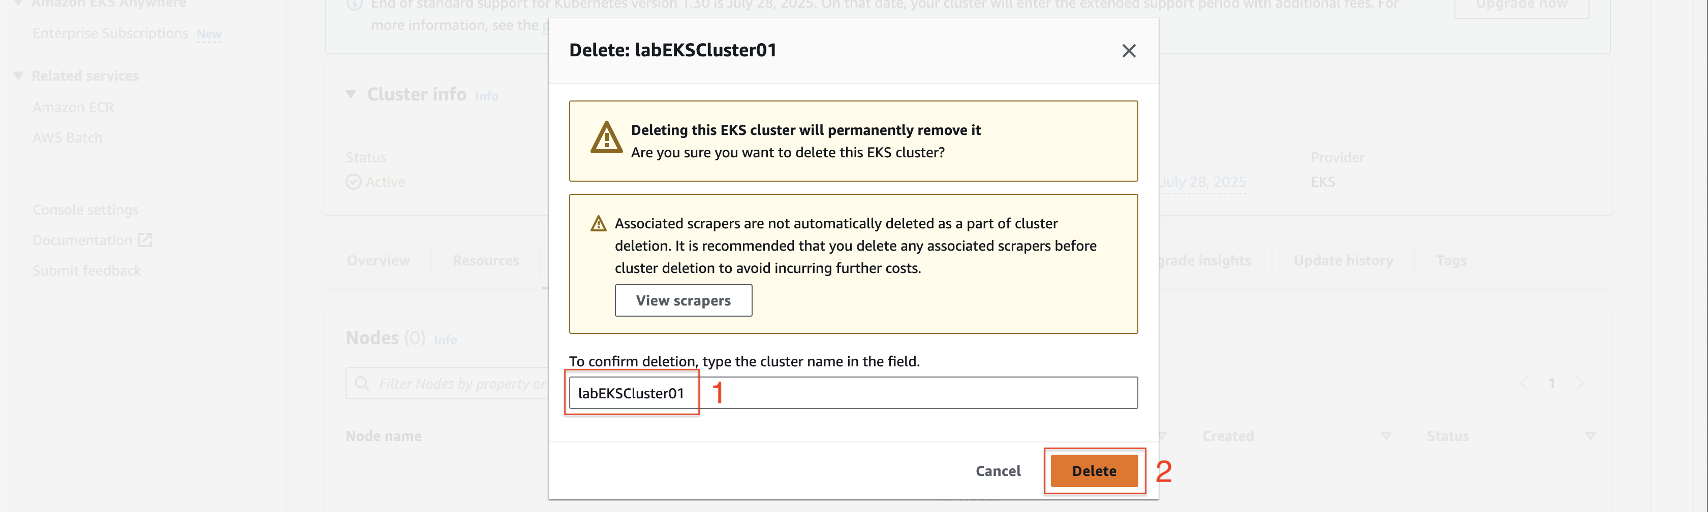This screenshot has height=512, width=1708.
Task: Open Console settings
Action: point(85,210)
